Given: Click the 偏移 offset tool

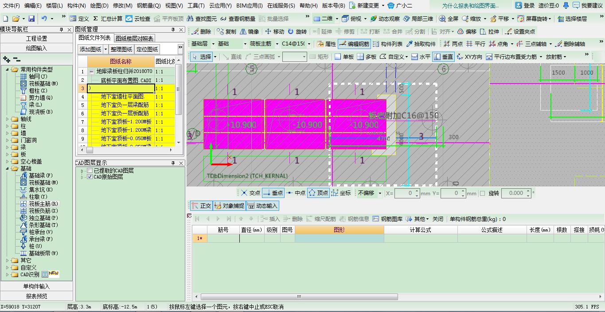Looking at the screenshot, I should click(x=467, y=32).
